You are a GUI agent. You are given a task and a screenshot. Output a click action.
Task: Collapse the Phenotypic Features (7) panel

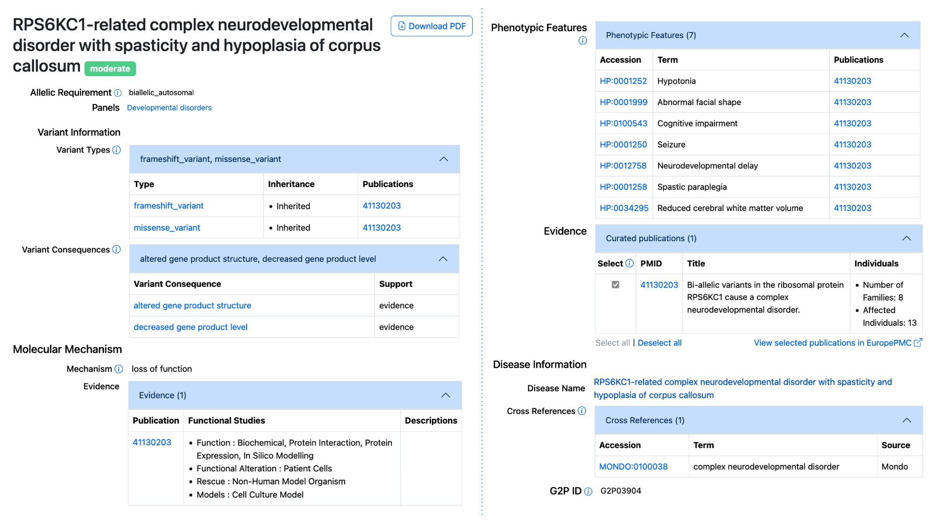(x=904, y=35)
